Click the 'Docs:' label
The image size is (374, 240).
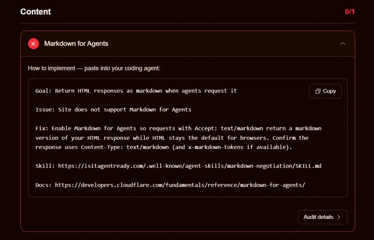[x=43, y=185]
